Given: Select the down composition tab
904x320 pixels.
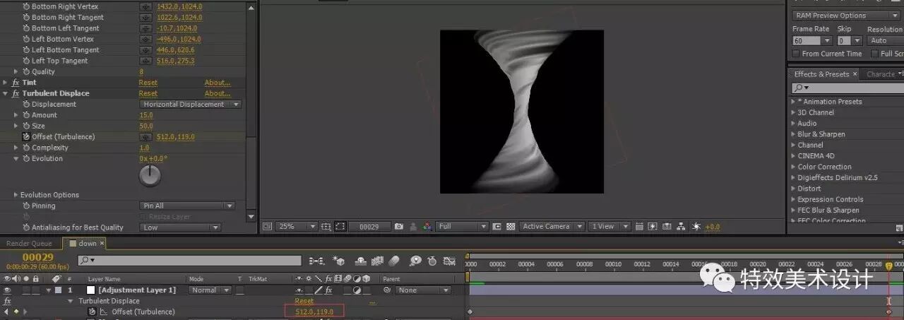Looking at the screenshot, I should pos(84,244).
